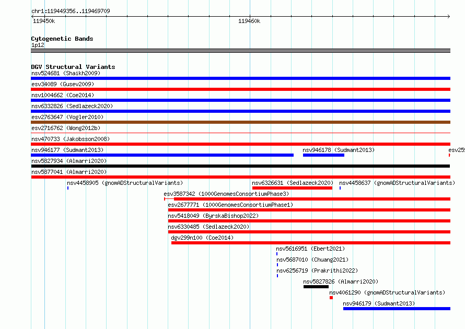Click the DGV Structural Variants track title
Image resolution: width=465 pixels, height=329 pixels.
coord(73,67)
